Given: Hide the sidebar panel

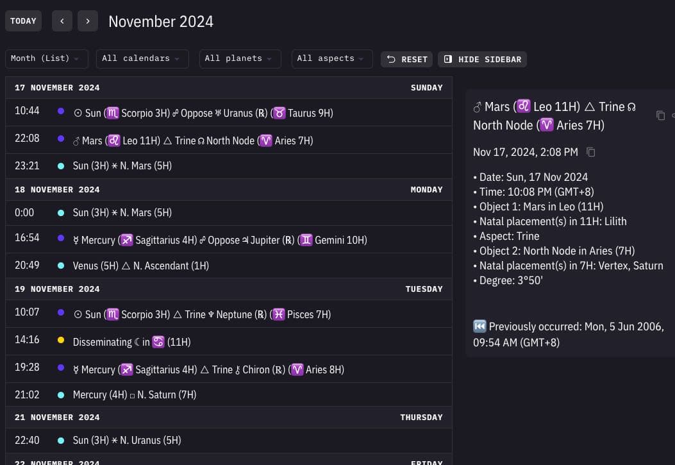Looking at the screenshot, I should 482,59.
